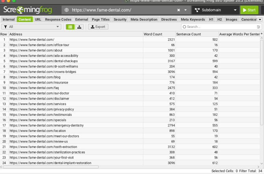Open the URL tab

pyautogui.click(x=38, y=19)
